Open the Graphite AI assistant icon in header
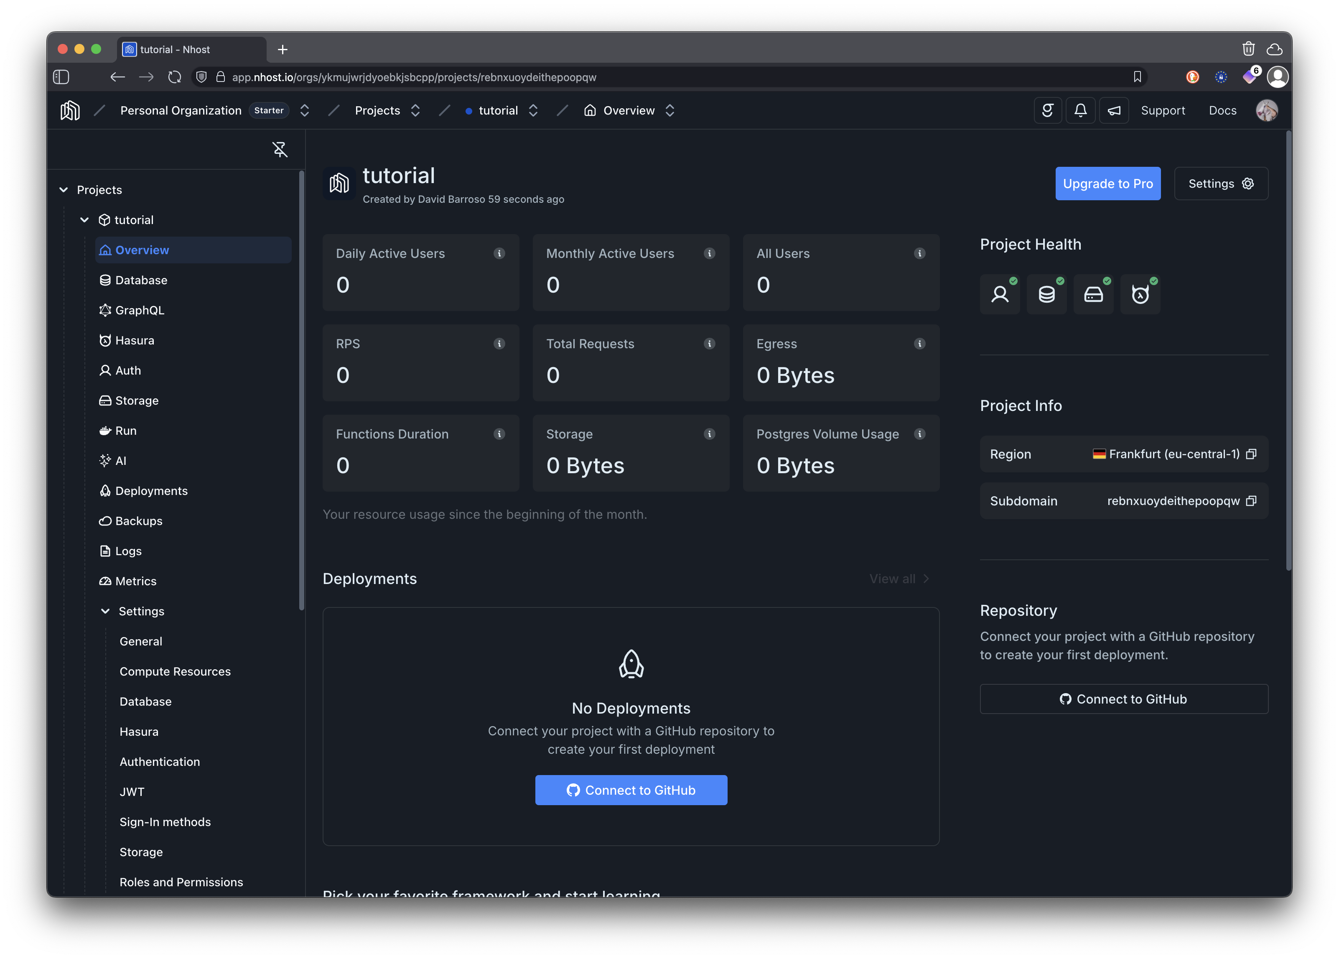The height and width of the screenshot is (959, 1339). pyautogui.click(x=1047, y=110)
